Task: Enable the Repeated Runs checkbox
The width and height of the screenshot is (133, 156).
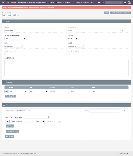Action: [x=5, y=54]
